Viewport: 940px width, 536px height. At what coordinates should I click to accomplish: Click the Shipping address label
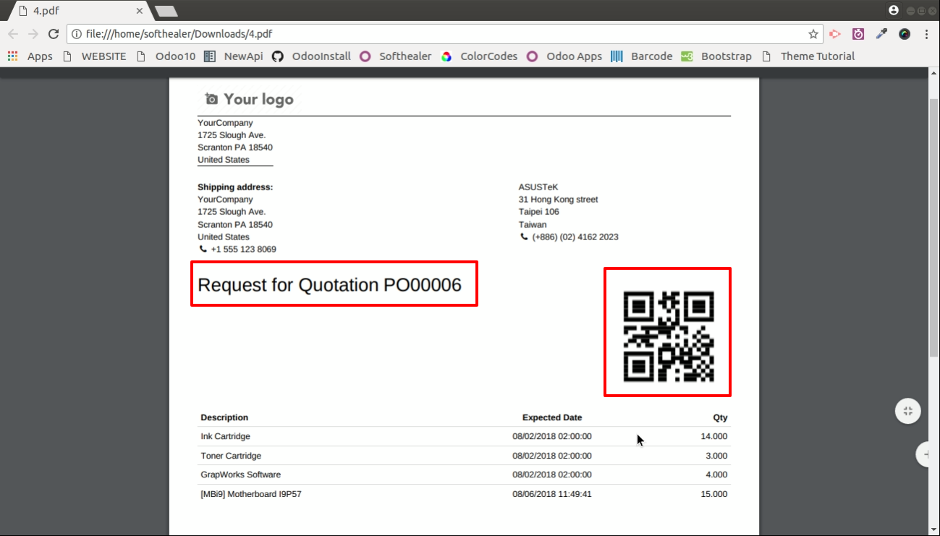point(235,187)
